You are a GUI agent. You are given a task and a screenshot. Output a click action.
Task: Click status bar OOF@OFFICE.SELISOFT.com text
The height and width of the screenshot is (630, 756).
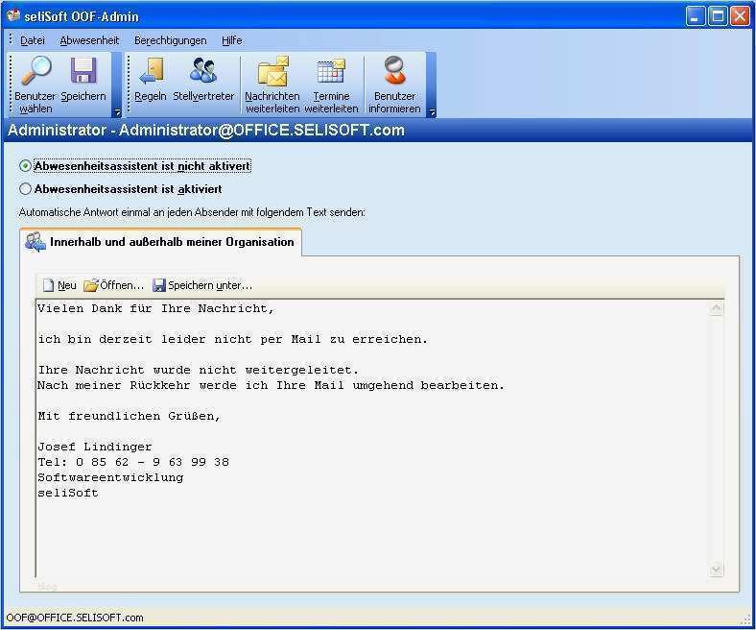(75, 618)
